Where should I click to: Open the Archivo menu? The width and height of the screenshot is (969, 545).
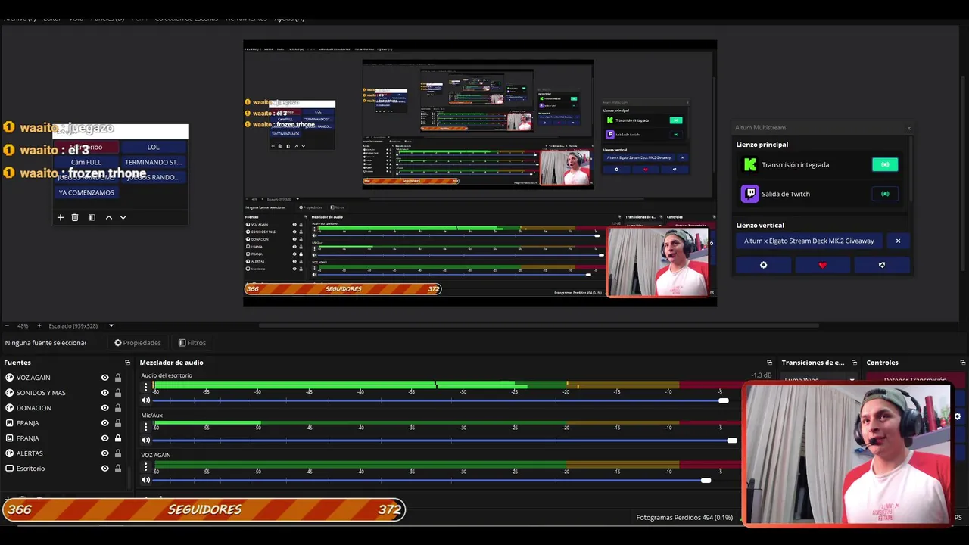[x=20, y=18]
